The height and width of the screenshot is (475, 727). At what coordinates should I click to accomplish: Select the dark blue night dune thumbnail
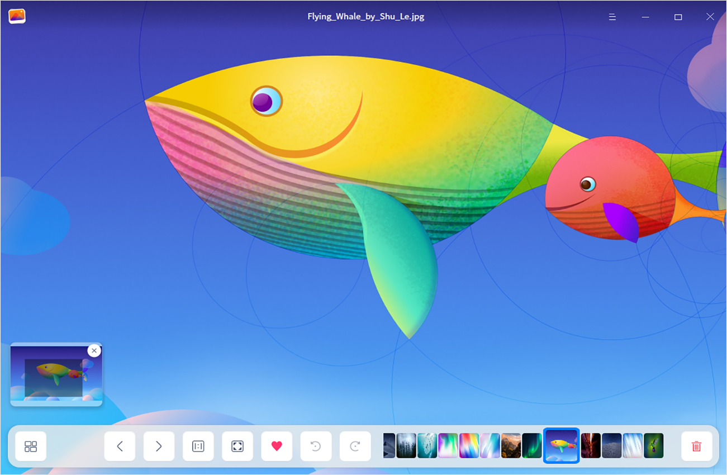point(612,446)
